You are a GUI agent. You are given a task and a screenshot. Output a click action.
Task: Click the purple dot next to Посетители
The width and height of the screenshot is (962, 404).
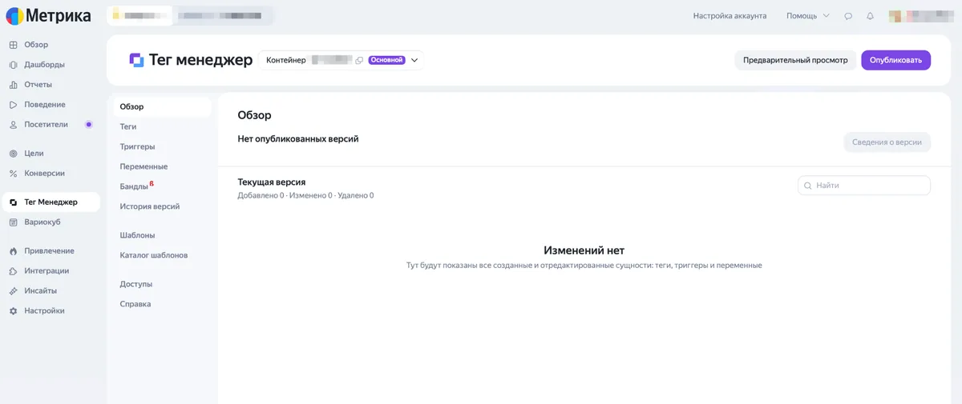coord(89,125)
